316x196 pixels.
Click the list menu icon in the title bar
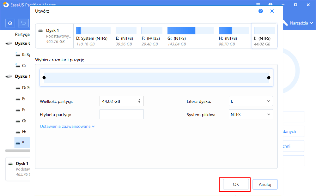point(258,4)
